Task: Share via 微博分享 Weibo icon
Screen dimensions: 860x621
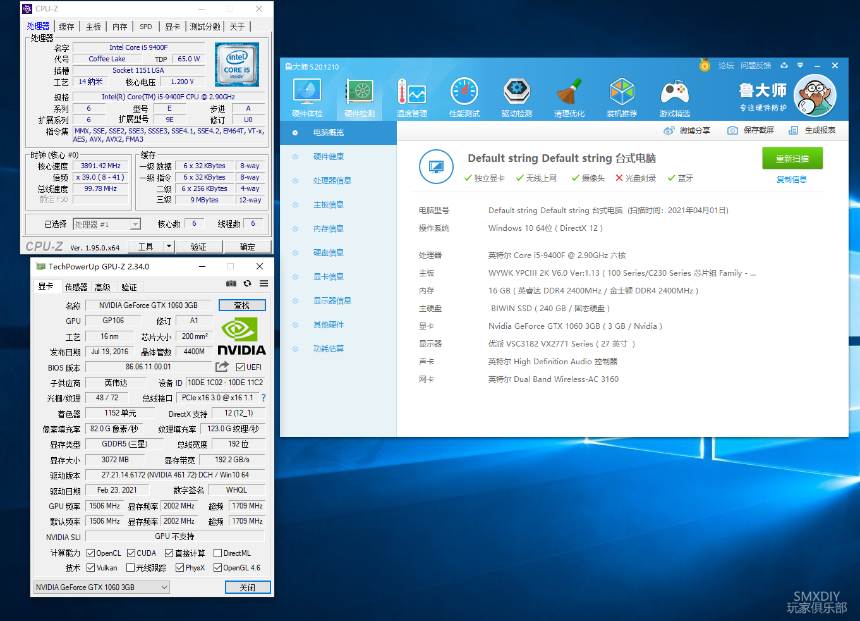Action: click(x=669, y=130)
